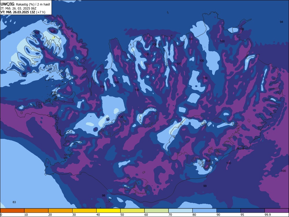289x217 pixels.
Task: Select the '94' humidity value on the map
Action: pyautogui.click(x=281, y=22)
